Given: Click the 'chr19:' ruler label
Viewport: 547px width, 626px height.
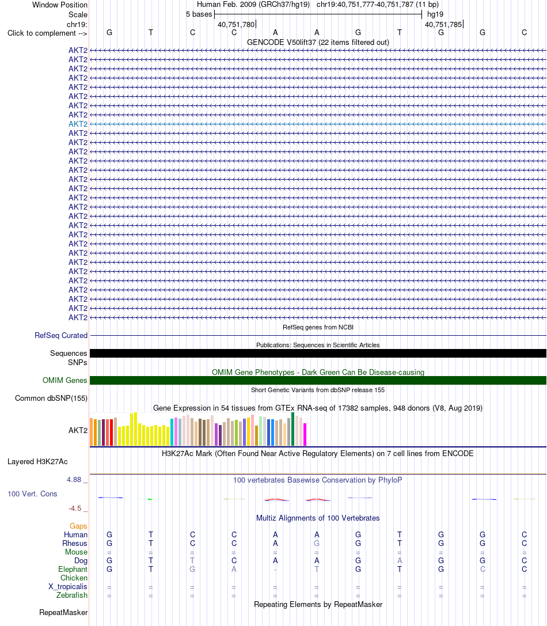Looking at the screenshot, I should pos(77,24).
